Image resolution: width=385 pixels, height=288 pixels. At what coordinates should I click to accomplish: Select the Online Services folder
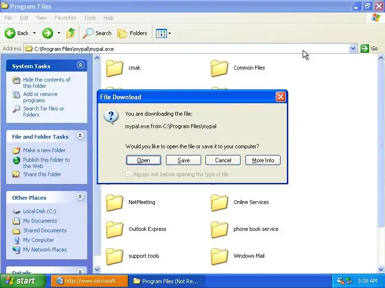click(240, 202)
